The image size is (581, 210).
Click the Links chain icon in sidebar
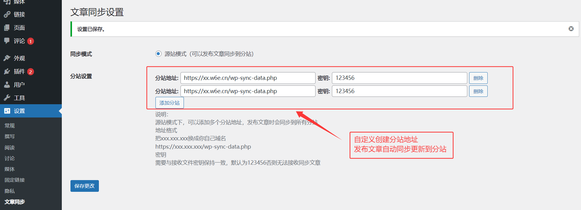7,14
